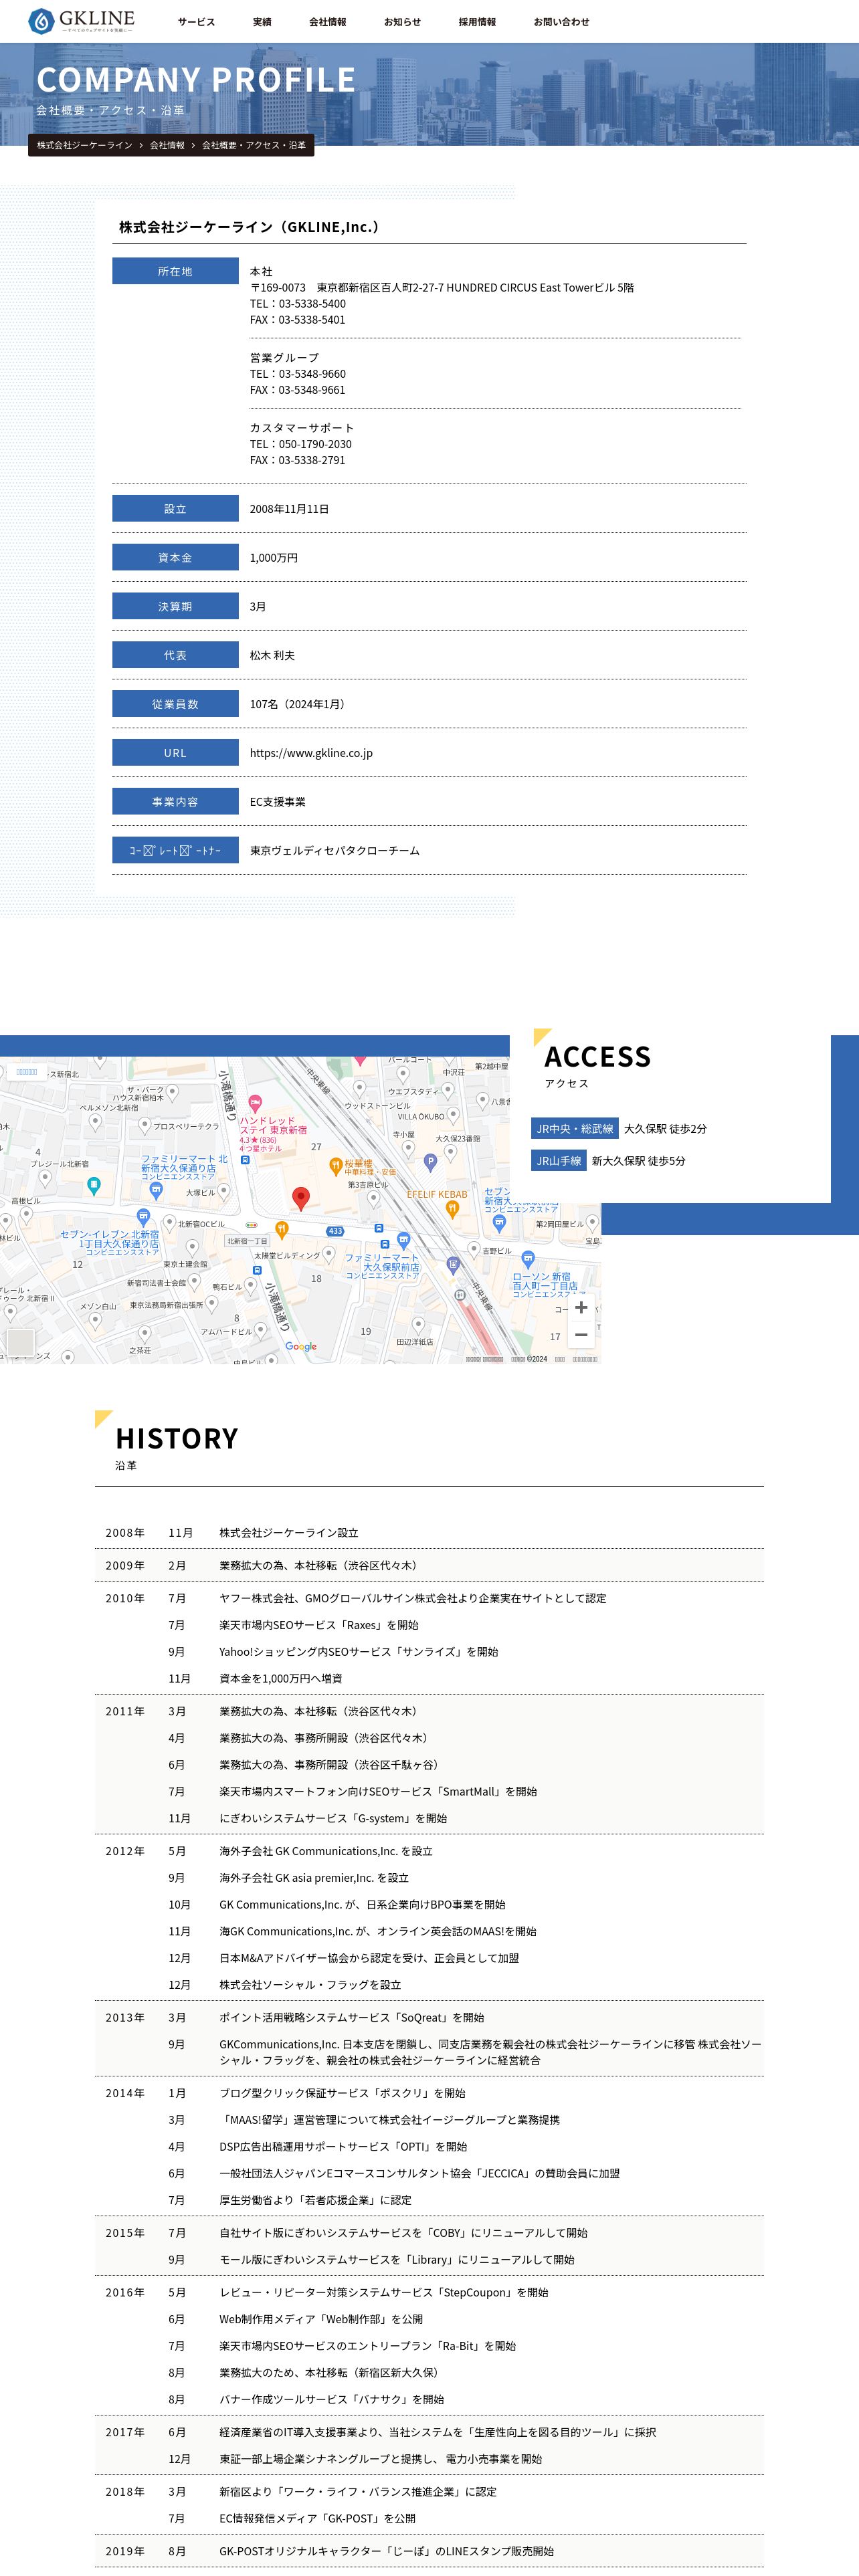Click the セブン-イレブン 北新宿1丁目 store marker
Viewport: 859px width, 2576px height.
click(x=143, y=1217)
